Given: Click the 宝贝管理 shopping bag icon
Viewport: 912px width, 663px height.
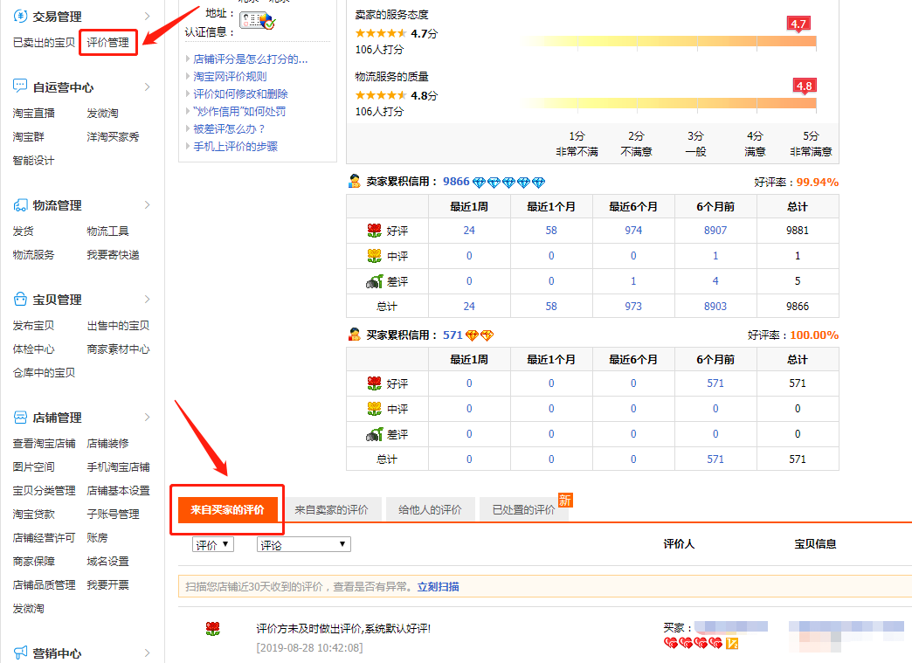Looking at the screenshot, I should (x=19, y=300).
